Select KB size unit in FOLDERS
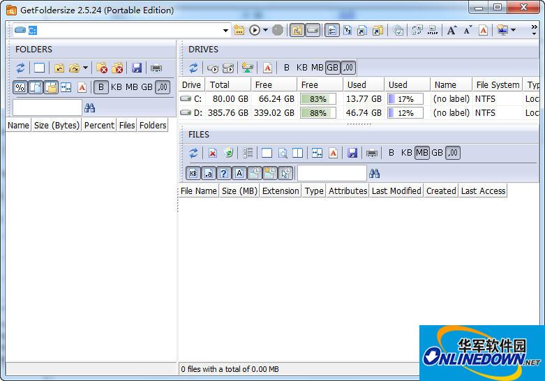Image resolution: width=545 pixels, height=381 pixels. [117, 87]
